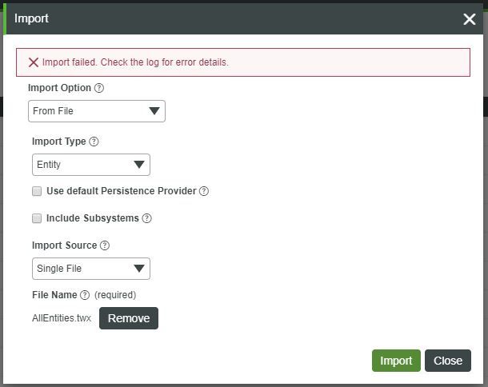Click the Import failed error message

tap(135, 62)
